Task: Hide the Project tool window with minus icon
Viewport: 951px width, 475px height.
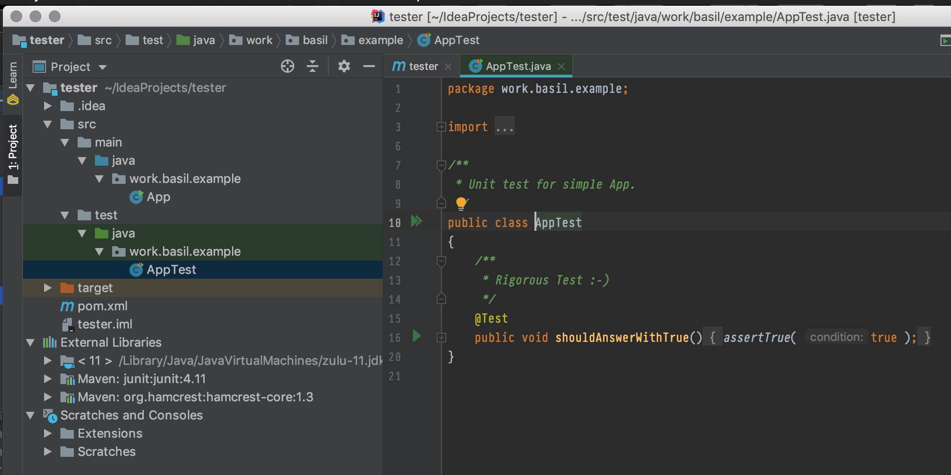Action: 369,66
